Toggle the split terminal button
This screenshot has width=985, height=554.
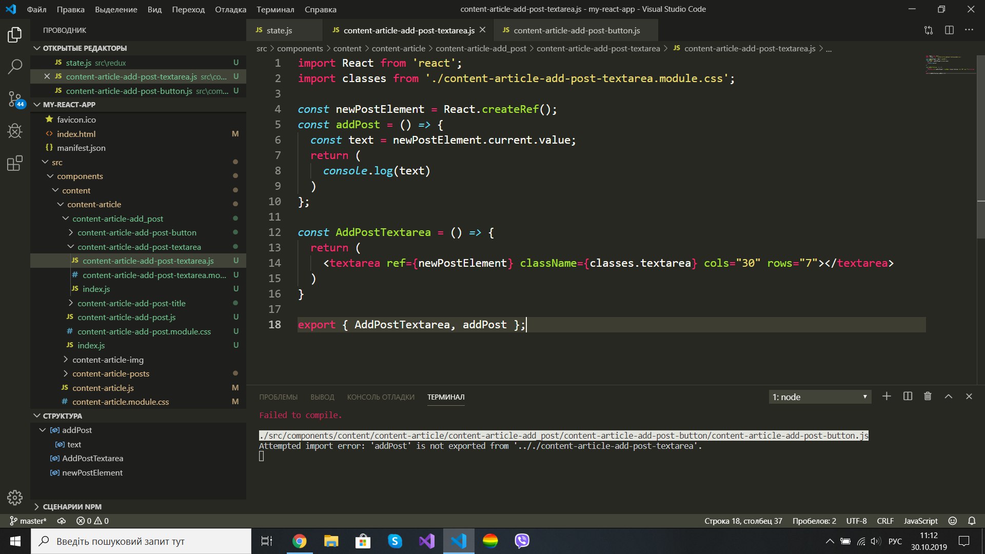click(x=908, y=397)
